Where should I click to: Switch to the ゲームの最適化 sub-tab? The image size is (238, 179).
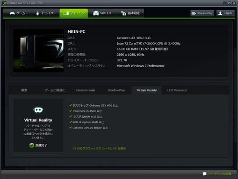point(55,90)
